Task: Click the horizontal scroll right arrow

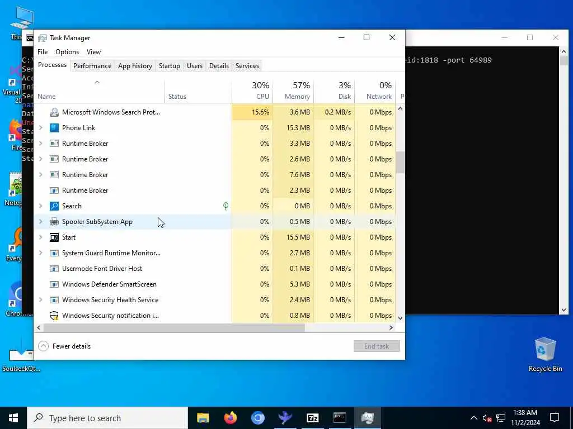Action: 391,327
